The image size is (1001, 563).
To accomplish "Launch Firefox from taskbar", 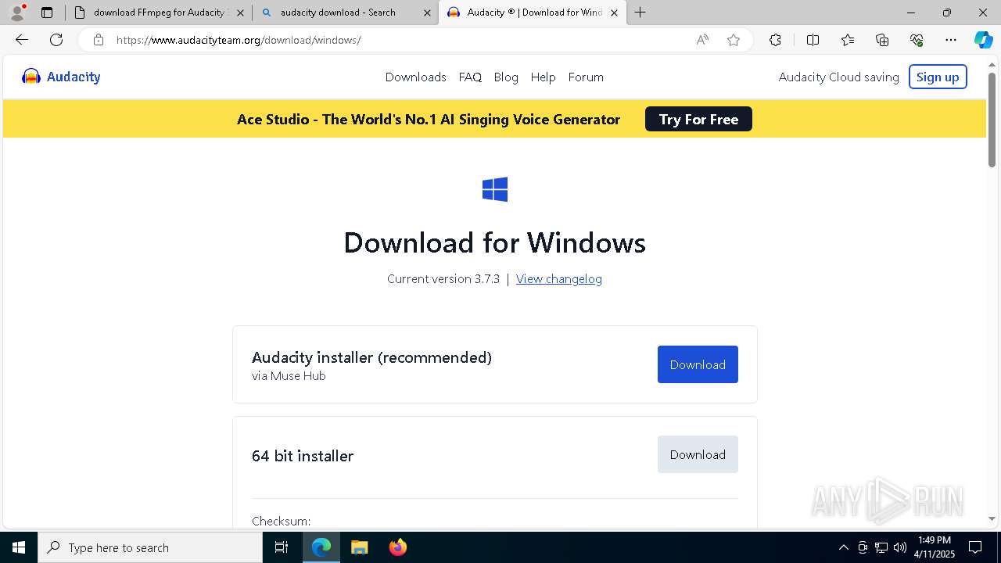I will pyautogui.click(x=397, y=547).
